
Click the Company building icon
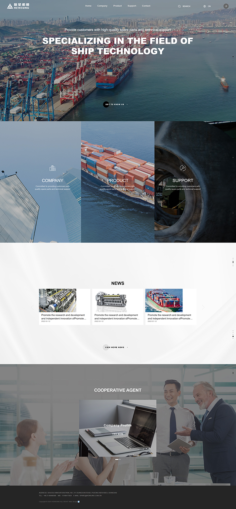click(x=52, y=168)
